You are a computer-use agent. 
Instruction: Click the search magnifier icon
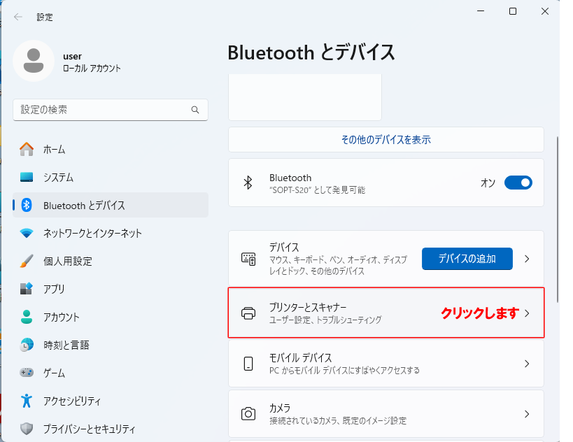point(195,110)
